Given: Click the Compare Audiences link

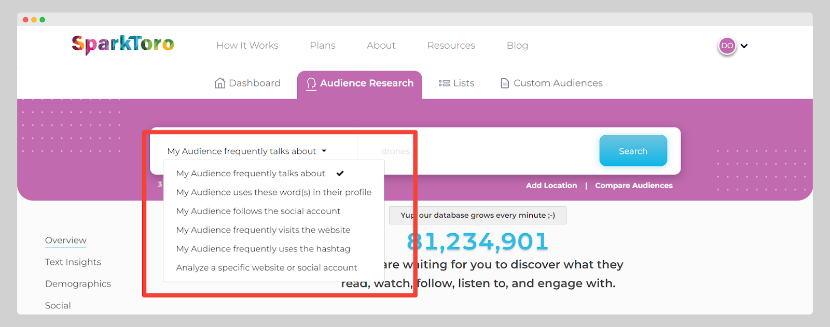Looking at the screenshot, I should pyautogui.click(x=634, y=186).
